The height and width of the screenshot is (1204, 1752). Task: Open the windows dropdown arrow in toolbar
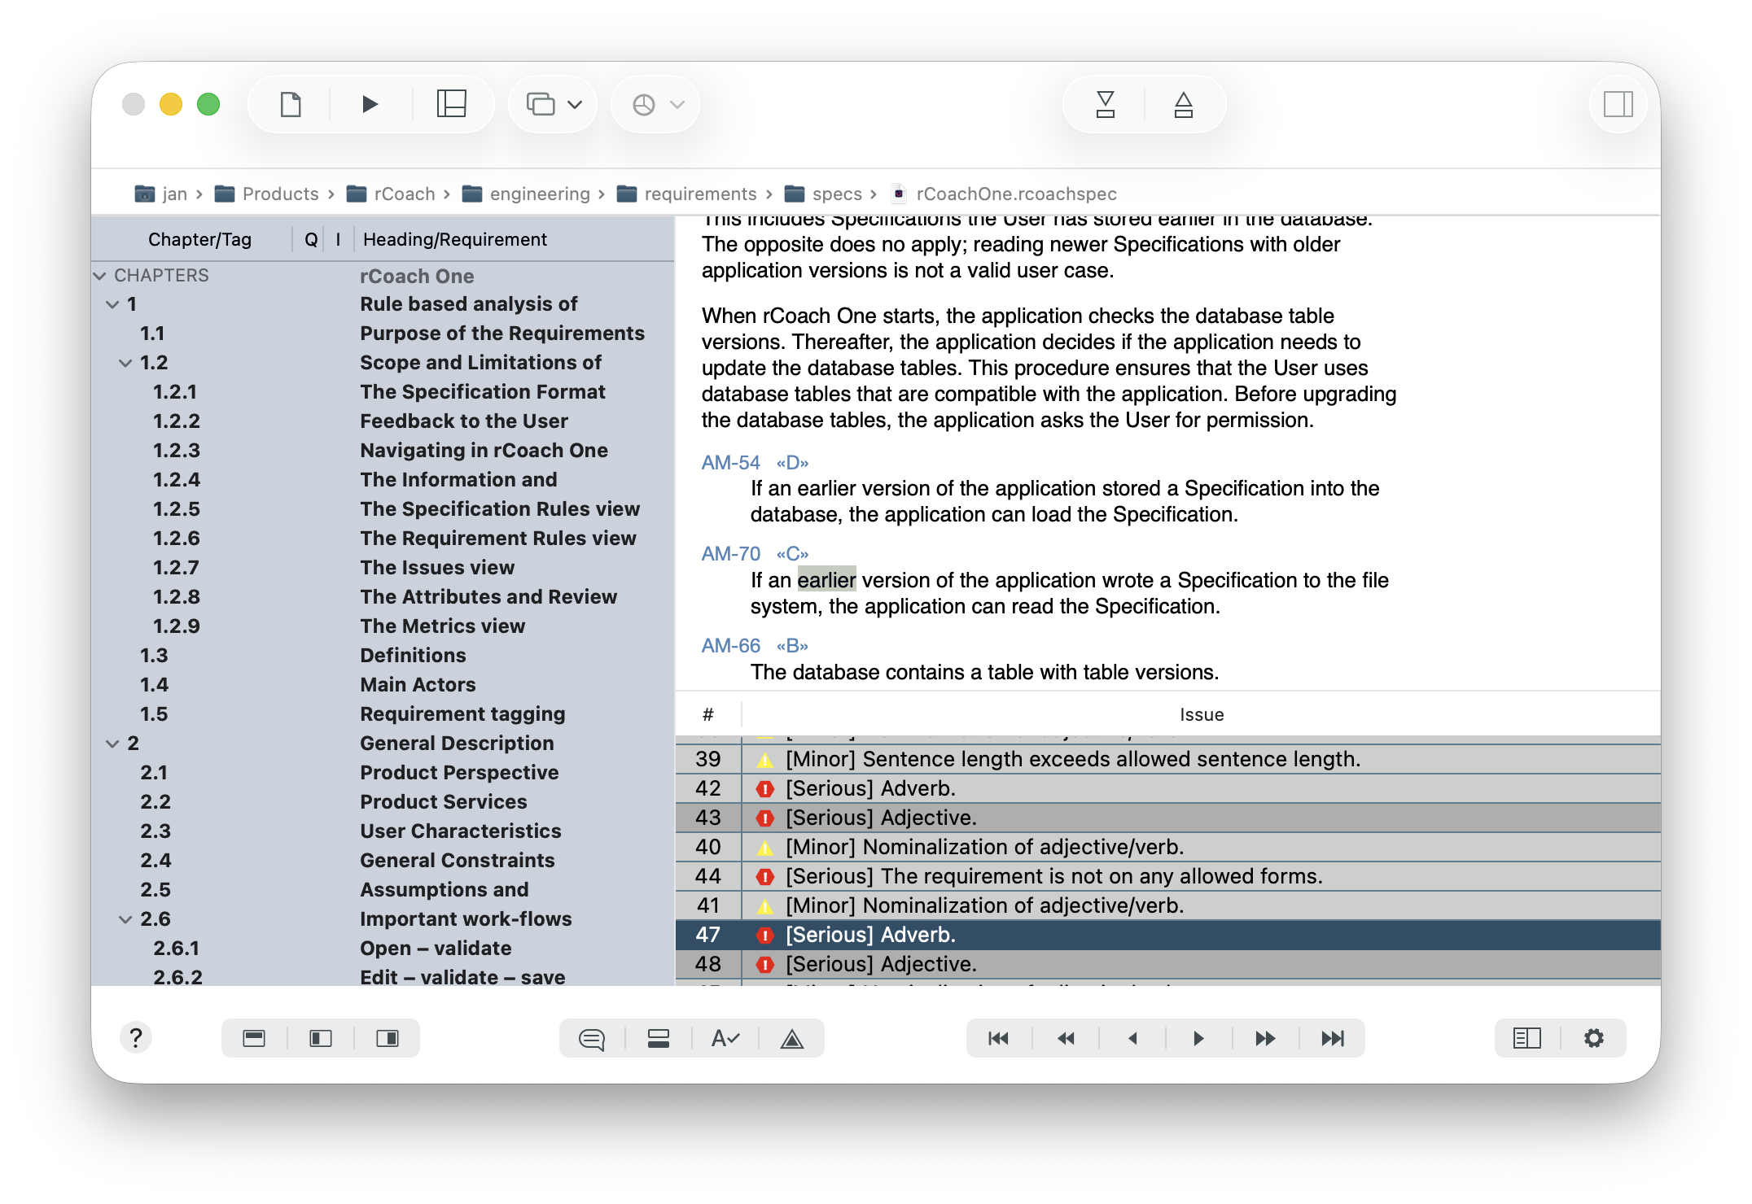pyautogui.click(x=575, y=104)
